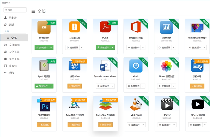The image size is (210, 137).
Task: Click the 文档水印 picture icon
Action: point(197,66)
